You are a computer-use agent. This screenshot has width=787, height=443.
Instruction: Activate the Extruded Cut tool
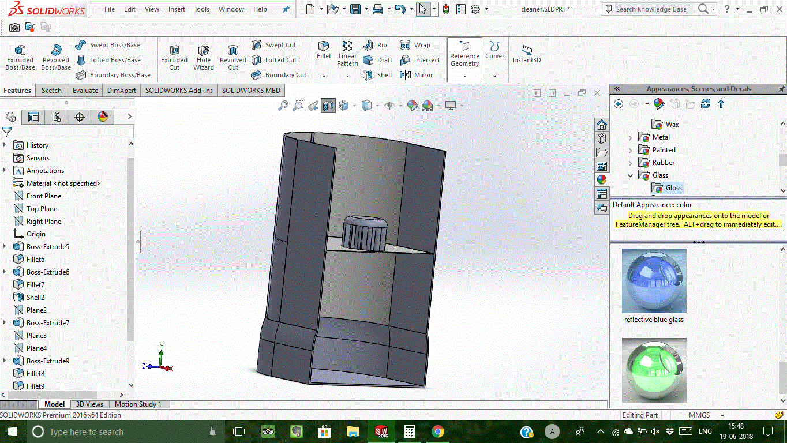174,58
